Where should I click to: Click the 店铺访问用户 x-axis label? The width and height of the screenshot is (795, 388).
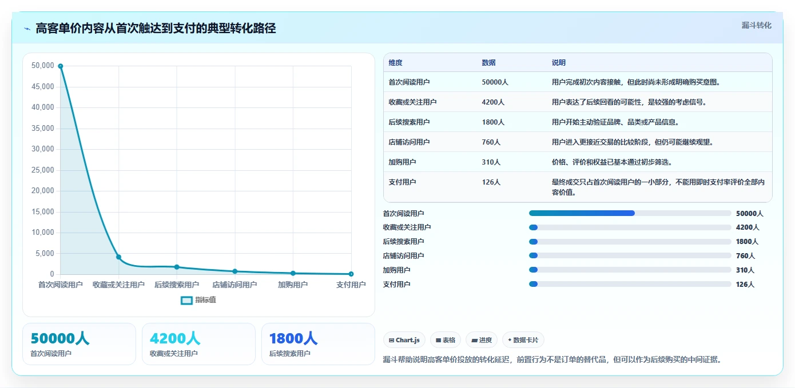(234, 285)
